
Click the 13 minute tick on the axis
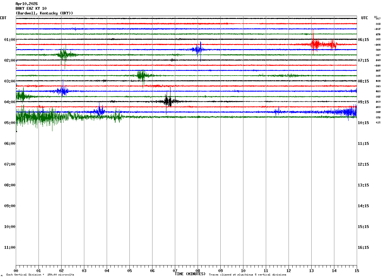tap(311, 270)
